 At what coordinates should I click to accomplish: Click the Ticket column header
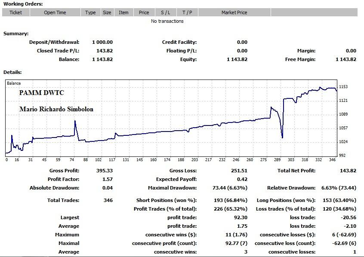[x=16, y=12]
